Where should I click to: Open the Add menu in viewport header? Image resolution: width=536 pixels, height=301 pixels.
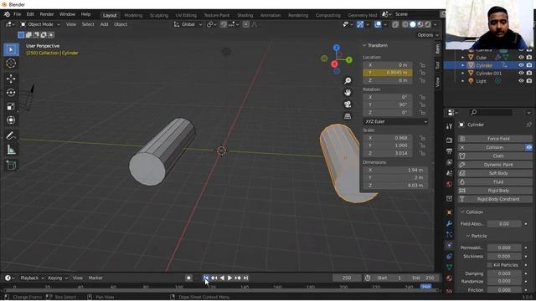[104, 24]
